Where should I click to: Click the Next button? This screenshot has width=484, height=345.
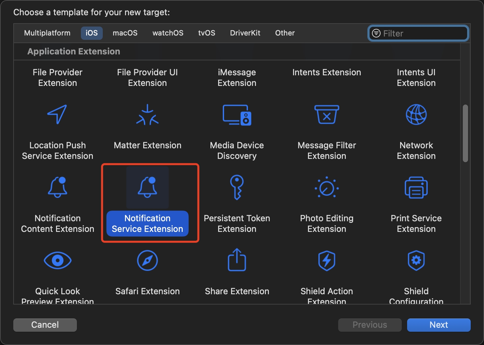coord(439,325)
